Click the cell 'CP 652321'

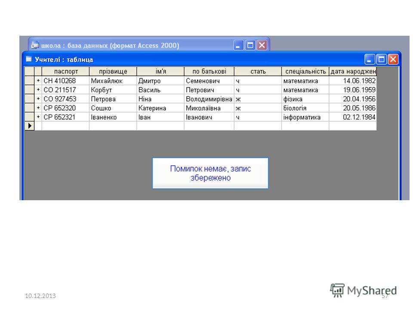tap(65, 117)
